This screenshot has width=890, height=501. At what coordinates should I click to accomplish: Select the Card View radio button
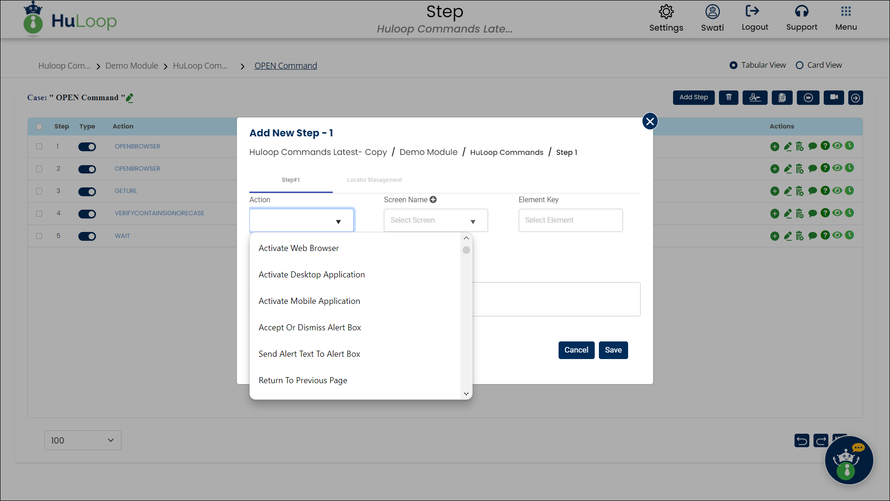pos(800,65)
